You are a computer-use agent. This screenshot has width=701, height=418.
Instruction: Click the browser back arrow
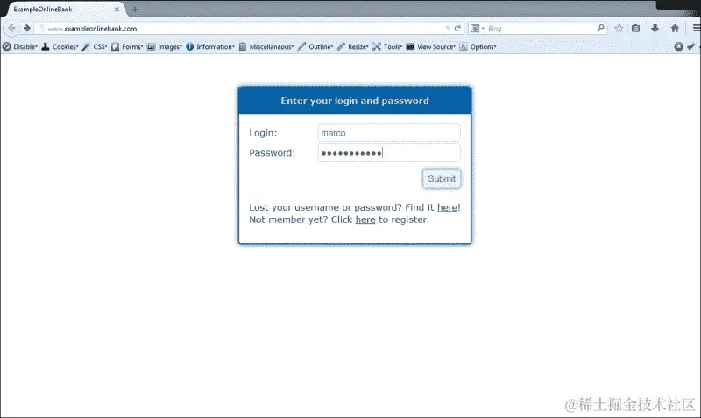click(11, 28)
